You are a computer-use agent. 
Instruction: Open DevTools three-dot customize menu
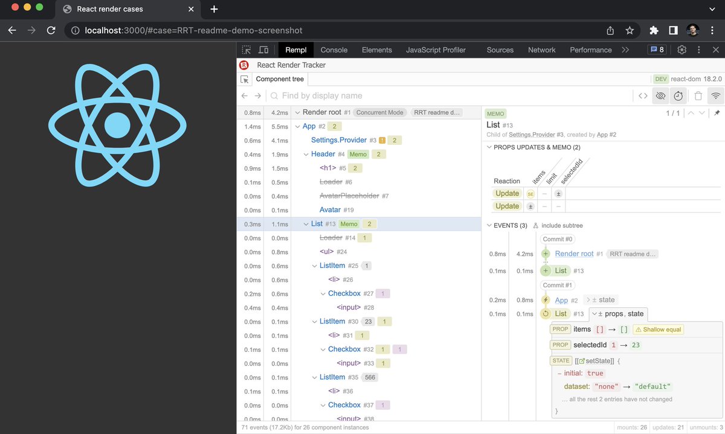tap(699, 50)
